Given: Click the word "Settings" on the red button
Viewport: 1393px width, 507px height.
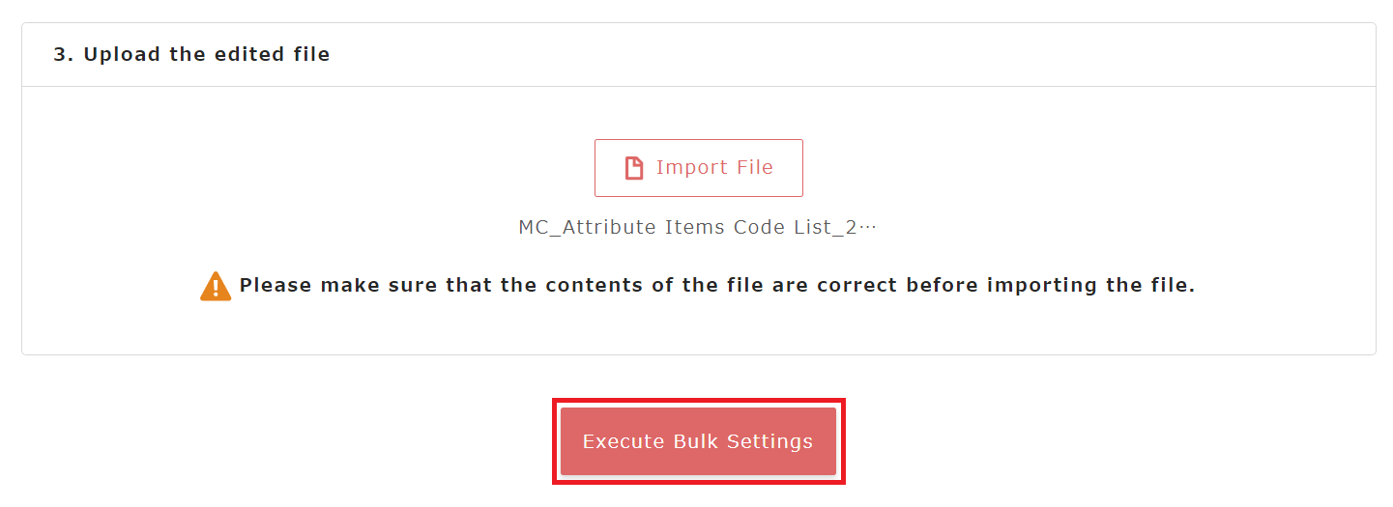Looking at the screenshot, I should coord(769,441).
